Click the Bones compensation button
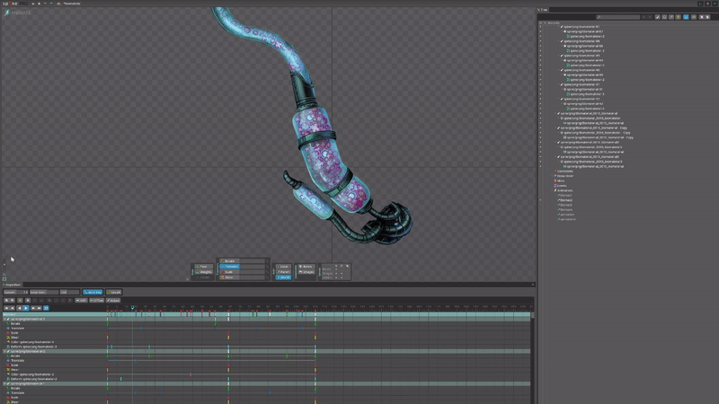The image size is (719, 404). coord(306,267)
